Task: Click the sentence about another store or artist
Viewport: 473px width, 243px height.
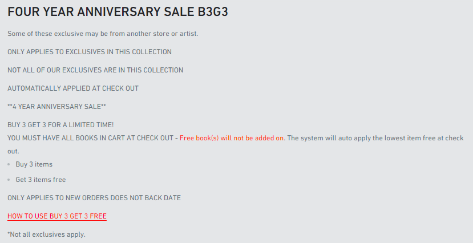Action: (103, 34)
